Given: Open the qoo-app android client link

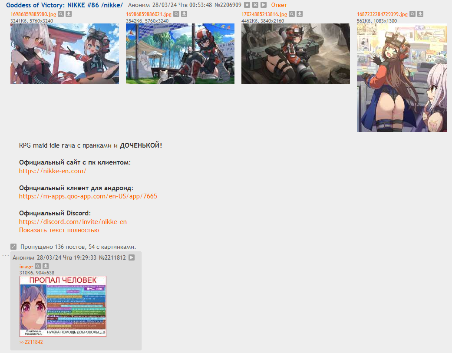Looking at the screenshot, I should (x=88, y=196).
